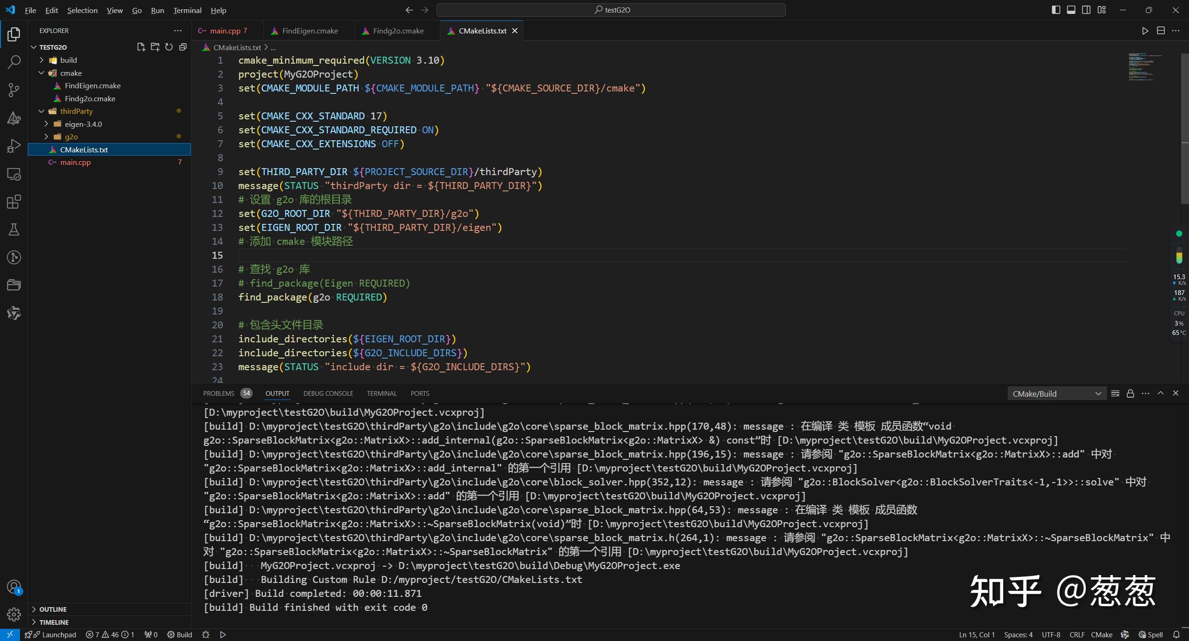Image resolution: width=1189 pixels, height=641 pixels.
Task: Refresh the Explorer file tree
Action: pyautogui.click(x=169, y=47)
